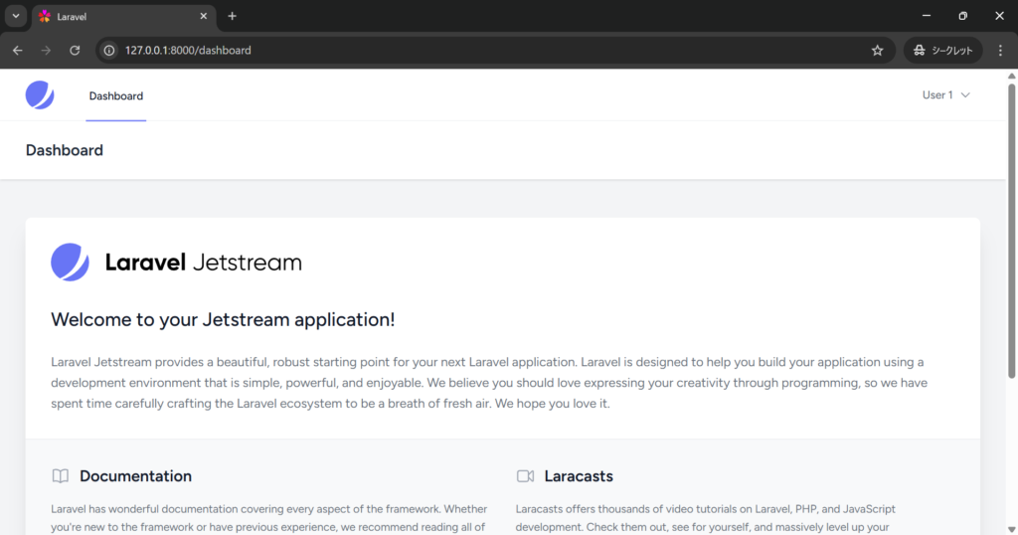Close the Laravel browser tab

(203, 16)
